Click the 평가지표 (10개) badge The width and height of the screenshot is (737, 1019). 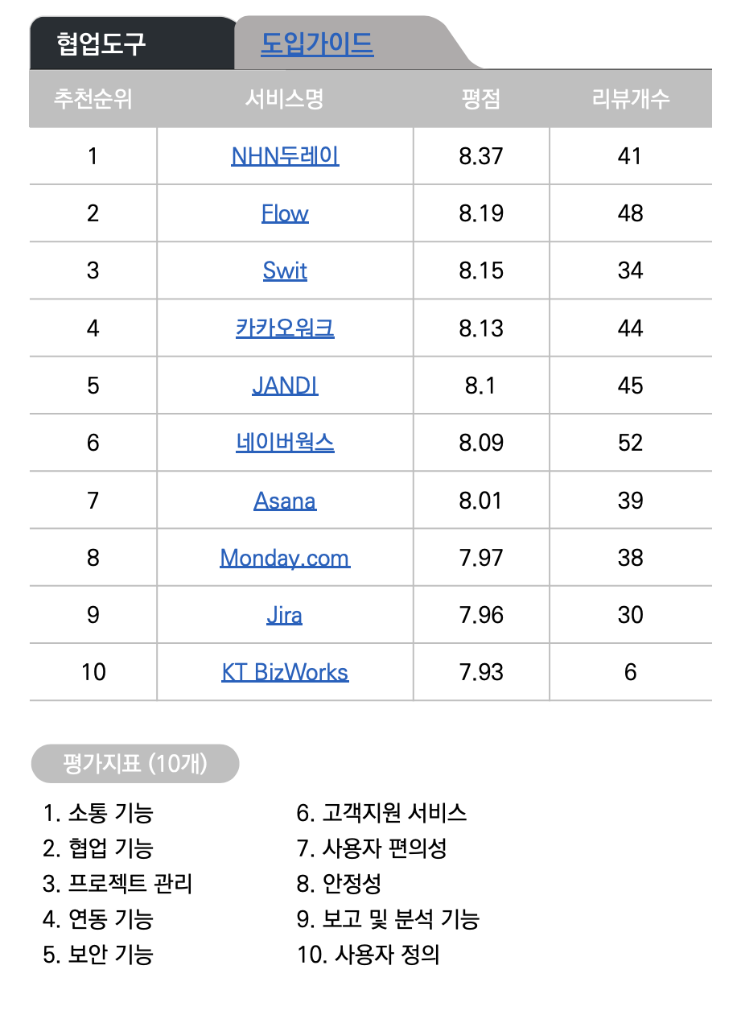135,764
